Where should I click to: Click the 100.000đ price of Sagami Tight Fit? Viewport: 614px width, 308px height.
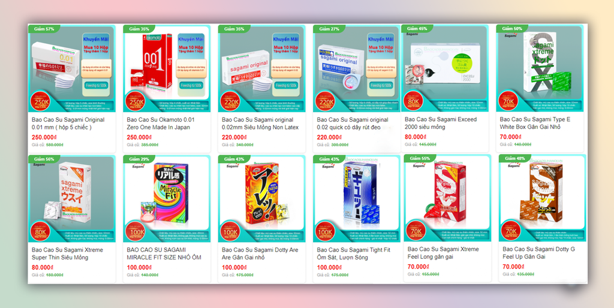point(329,268)
